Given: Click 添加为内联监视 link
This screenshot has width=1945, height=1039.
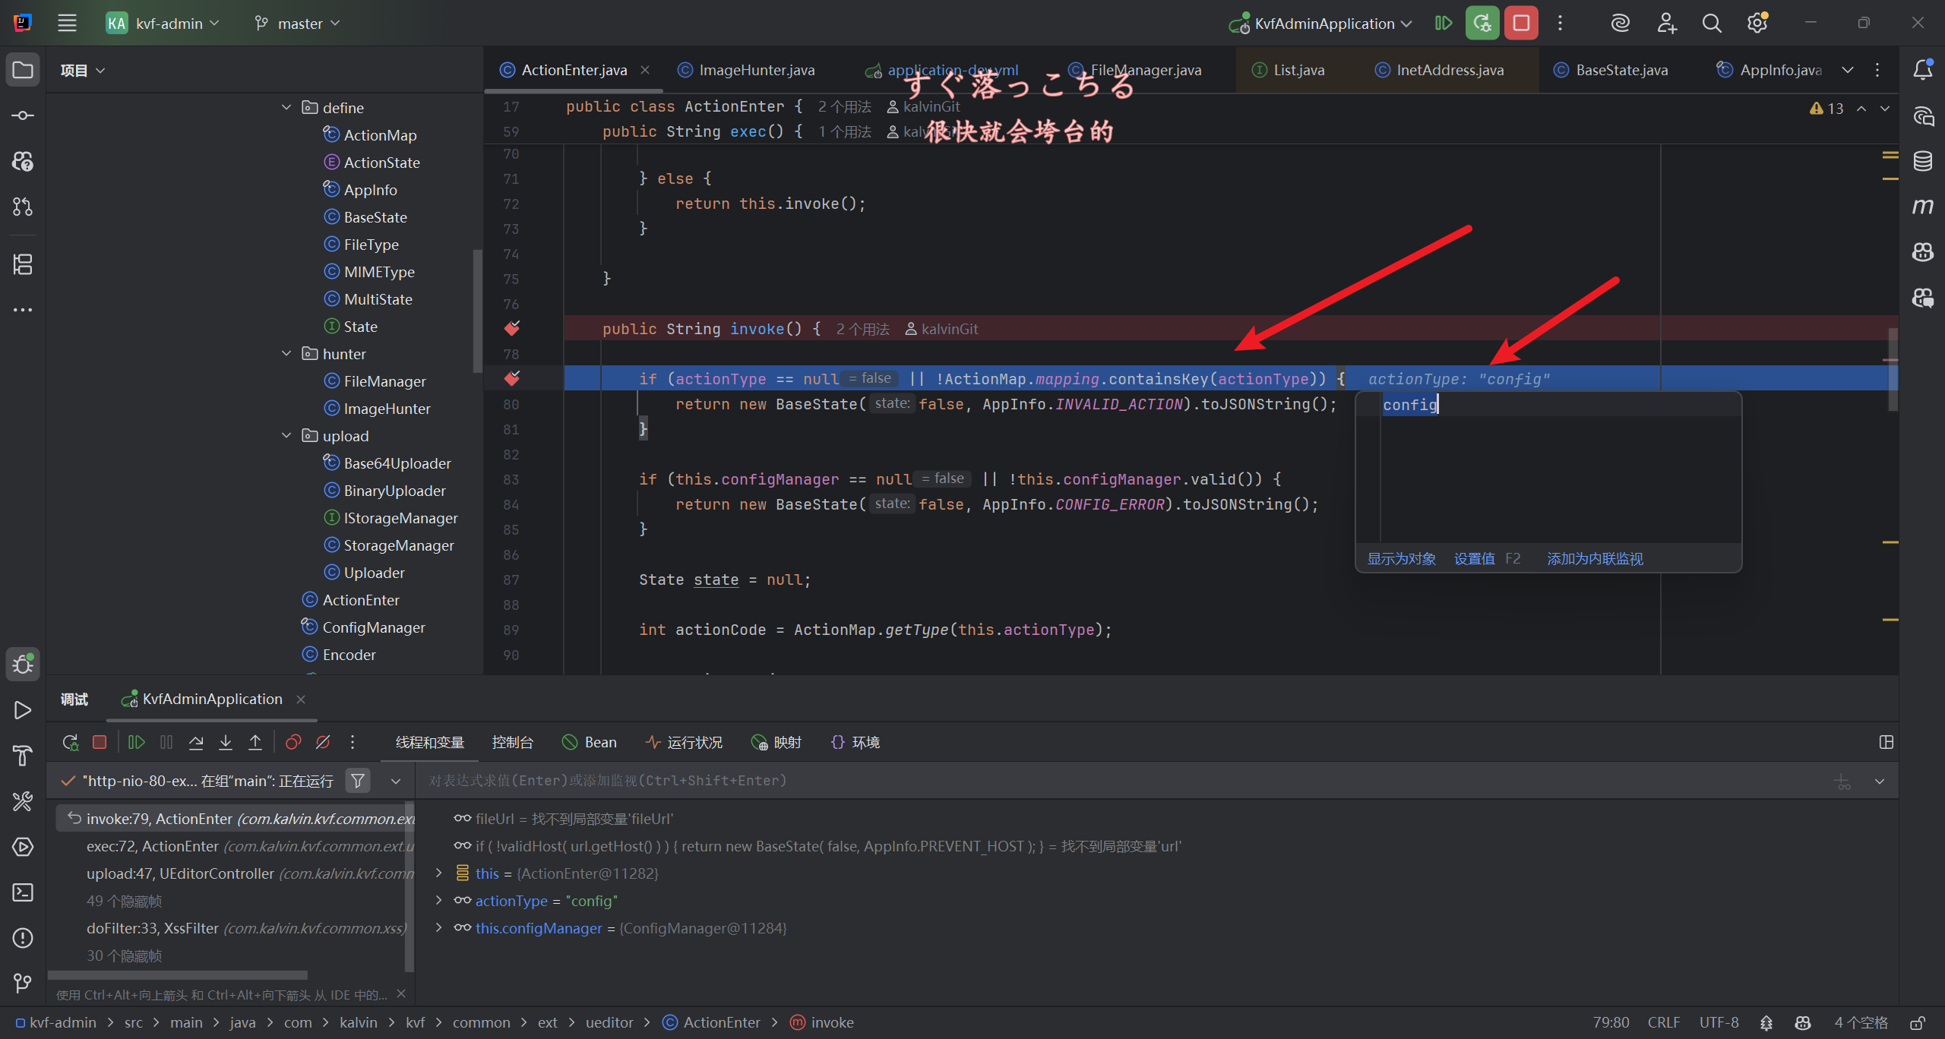Looking at the screenshot, I should click(1595, 558).
